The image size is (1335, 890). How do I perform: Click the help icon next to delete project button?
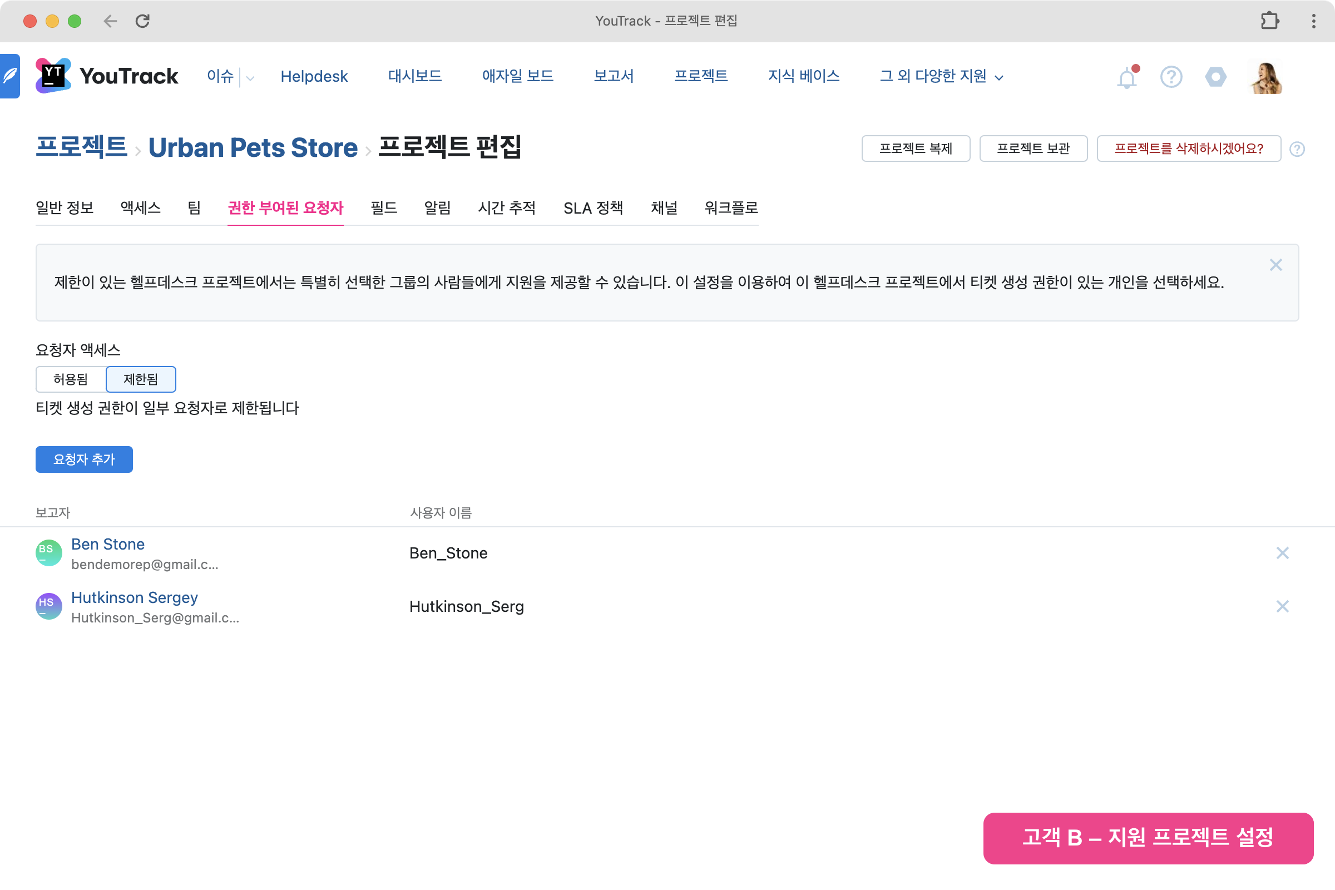[1297, 149]
